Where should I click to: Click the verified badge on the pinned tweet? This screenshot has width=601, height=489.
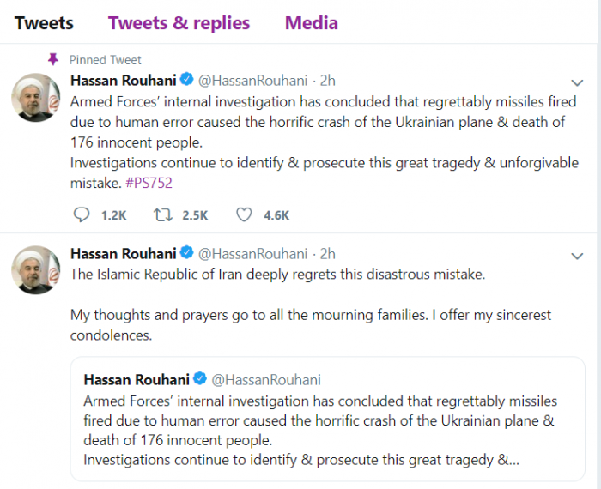tap(186, 81)
